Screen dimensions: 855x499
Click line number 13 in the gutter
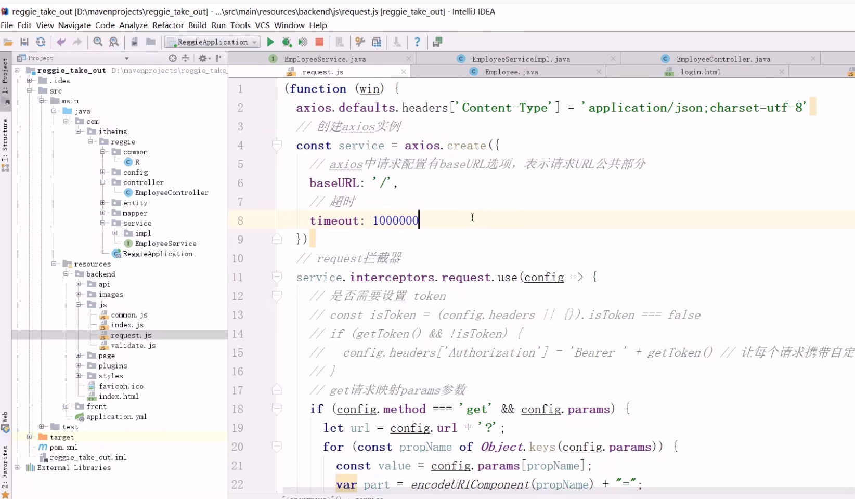click(238, 315)
